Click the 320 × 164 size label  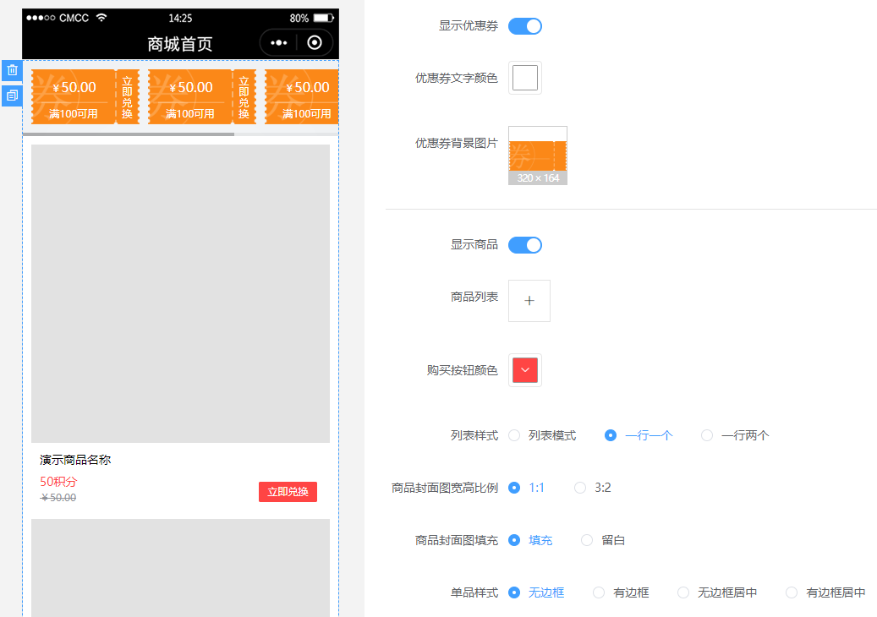pyautogui.click(x=538, y=177)
